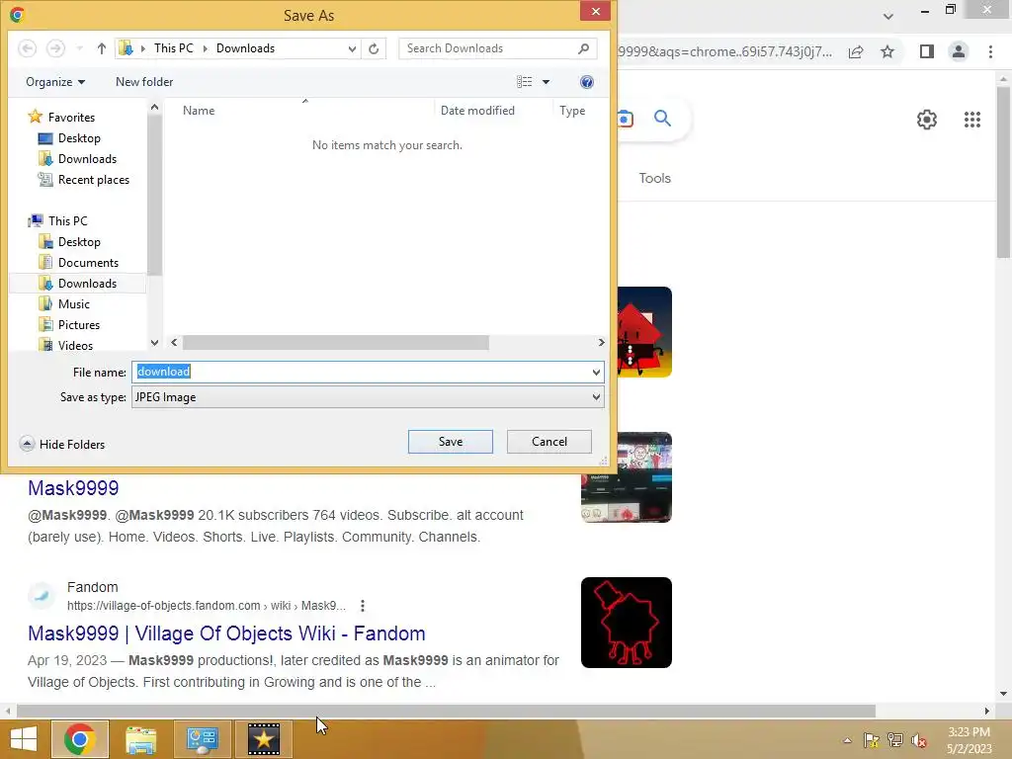Sort by Name column header
Image resolution: width=1012 pixels, height=759 pixels.
coord(199,111)
